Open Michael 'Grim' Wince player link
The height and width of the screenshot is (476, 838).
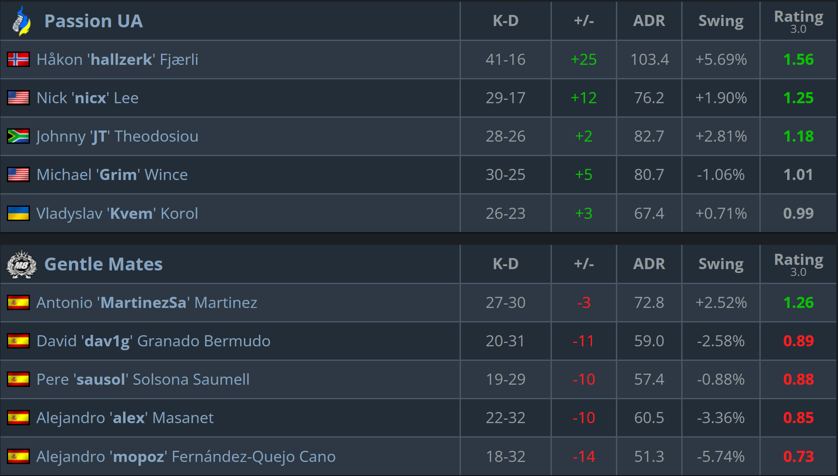tap(112, 175)
